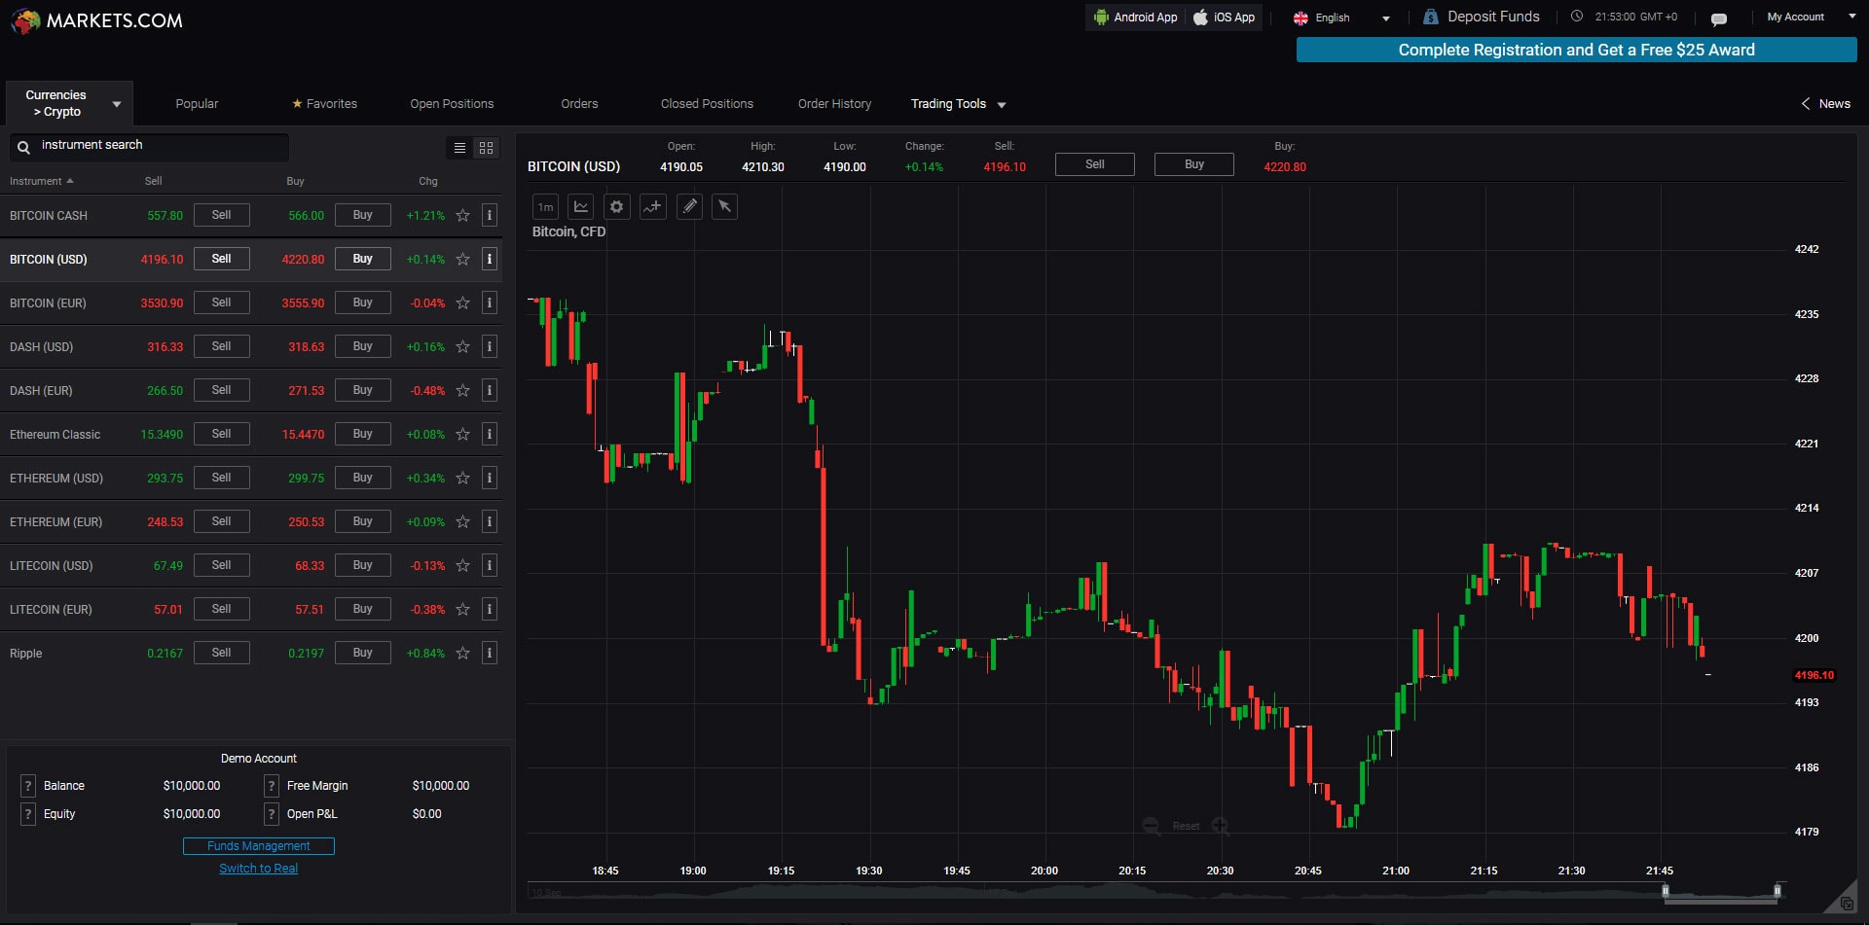Image resolution: width=1869 pixels, height=925 pixels.
Task: Open the Order History tab
Action: (x=834, y=104)
